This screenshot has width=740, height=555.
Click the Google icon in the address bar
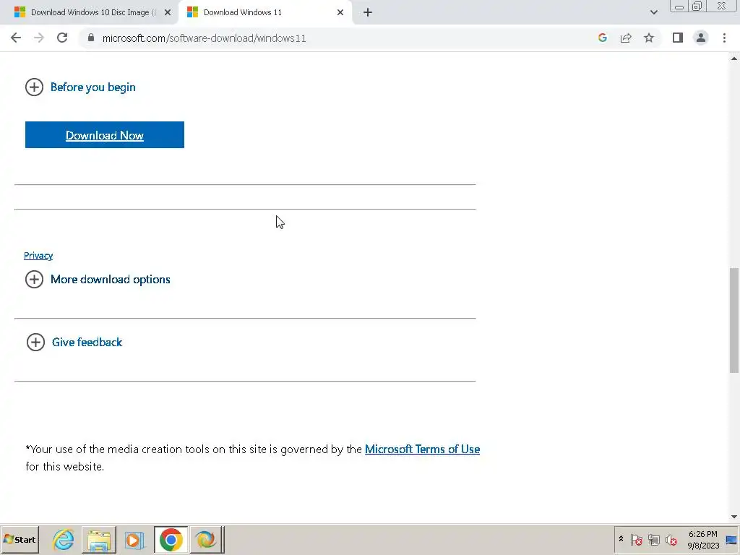pos(602,38)
